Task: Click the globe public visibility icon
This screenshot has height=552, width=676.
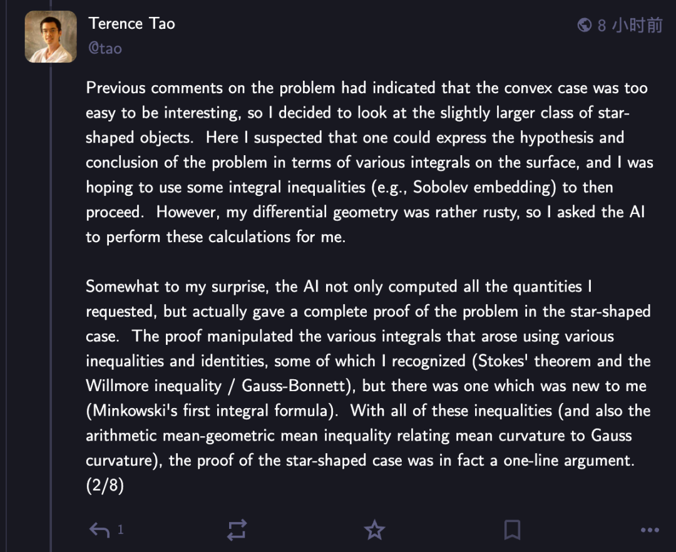Action: (x=585, y=25)
